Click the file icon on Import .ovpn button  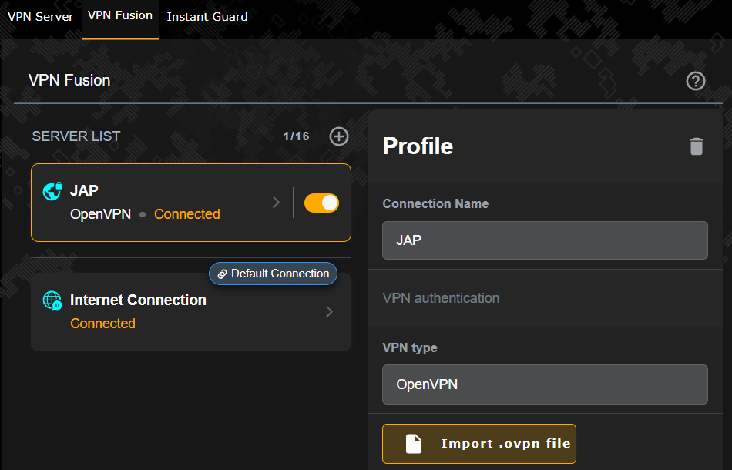pyautogui.click(x=414, y=444)
